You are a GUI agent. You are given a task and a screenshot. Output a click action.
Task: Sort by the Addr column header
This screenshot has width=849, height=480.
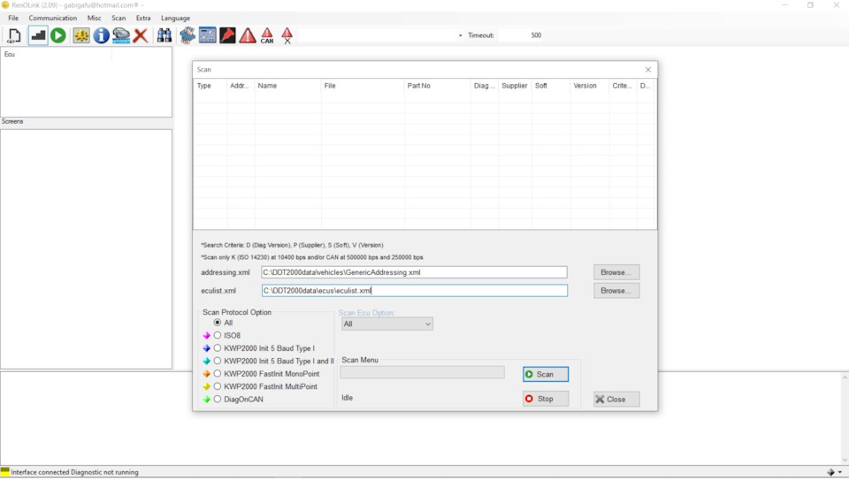point(241,86)
